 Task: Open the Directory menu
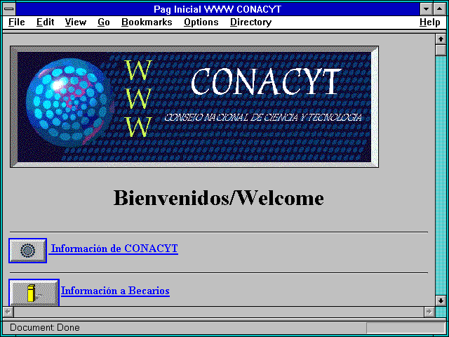251,22
